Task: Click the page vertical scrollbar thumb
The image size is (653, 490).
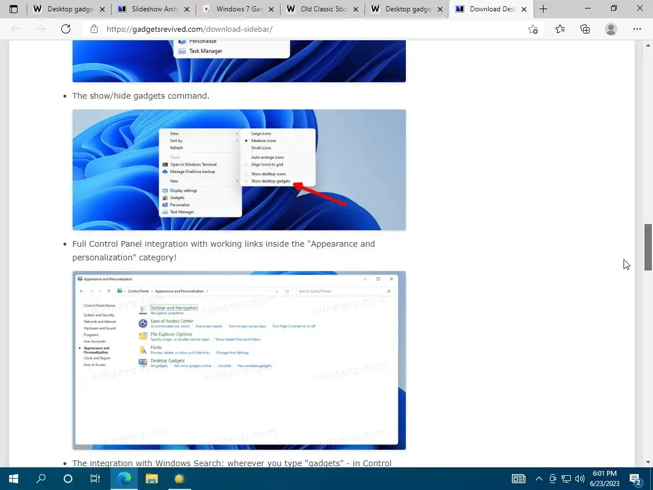Action: [648, 247]
